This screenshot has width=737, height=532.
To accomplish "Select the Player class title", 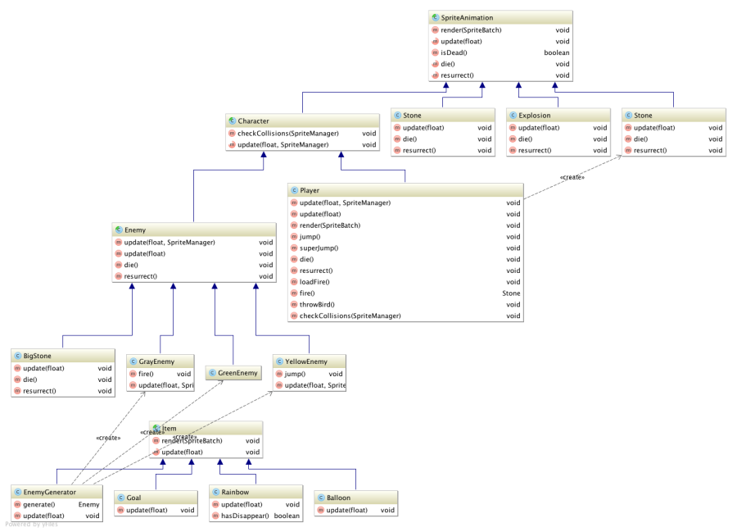I will click(310, 190).
